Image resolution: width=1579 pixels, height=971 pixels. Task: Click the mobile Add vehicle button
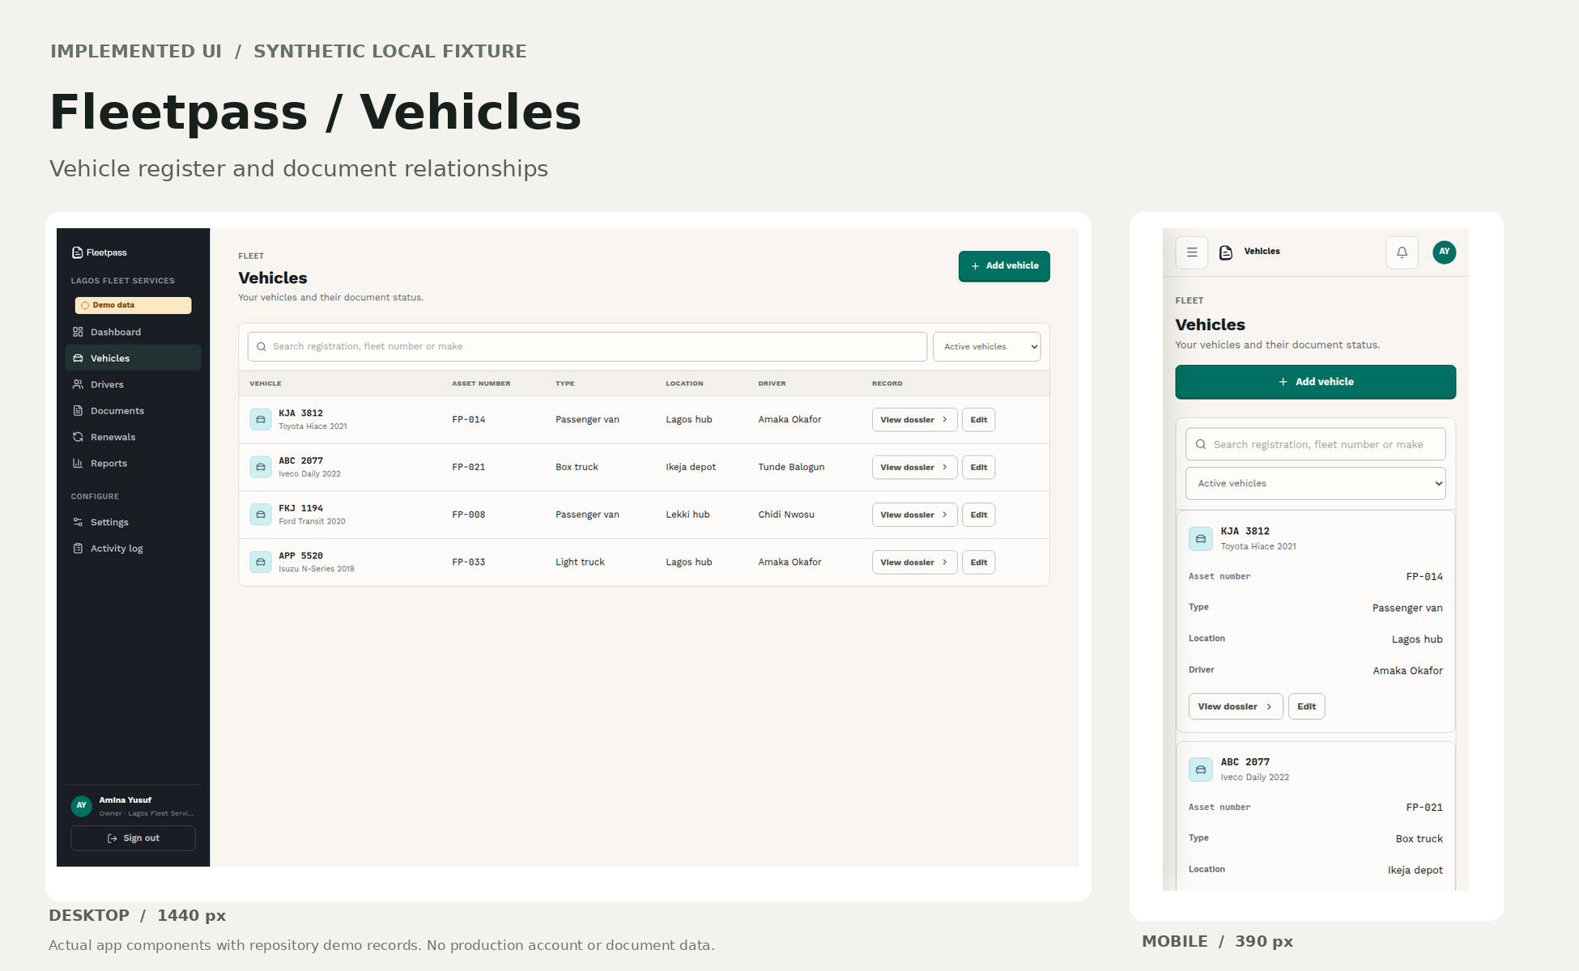[1315, 382]
